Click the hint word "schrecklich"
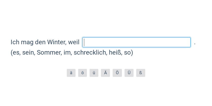The width and height of the screenshot is (212, 106). click(90, 52)
